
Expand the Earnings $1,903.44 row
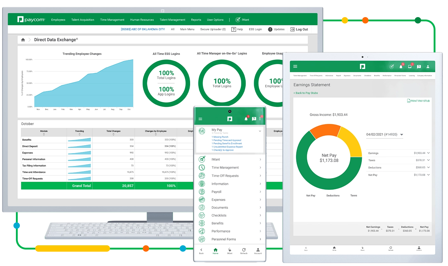click(399, 153)
